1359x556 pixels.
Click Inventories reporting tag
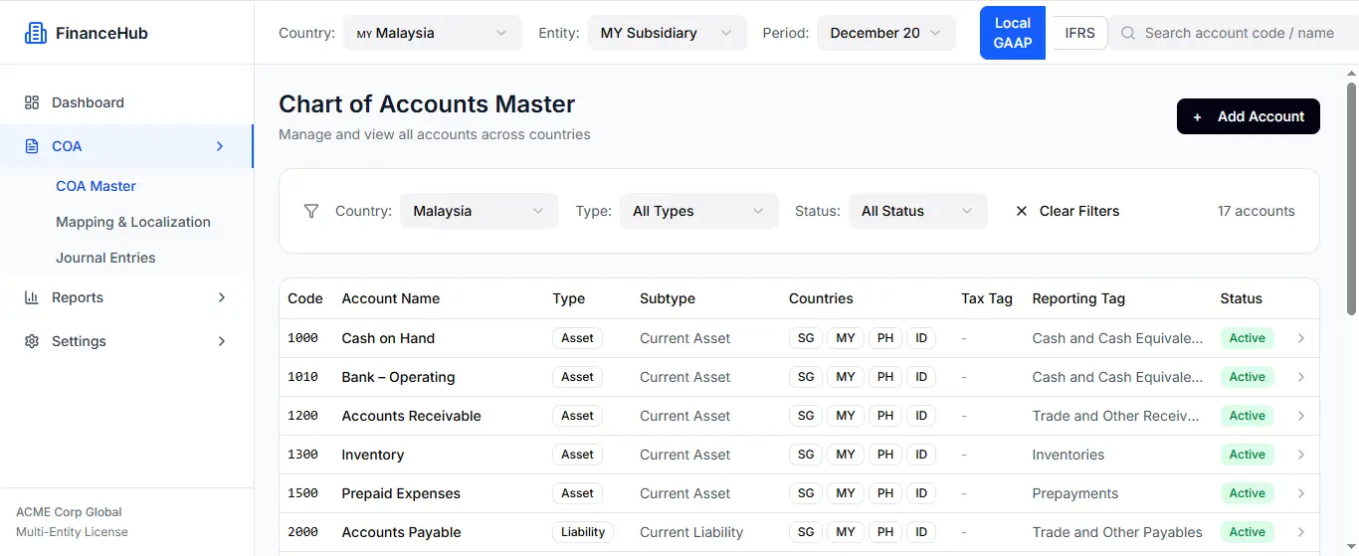[1068, 455]
